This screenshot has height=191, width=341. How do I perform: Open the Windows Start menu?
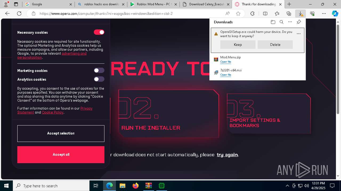[x=6, y=186]
